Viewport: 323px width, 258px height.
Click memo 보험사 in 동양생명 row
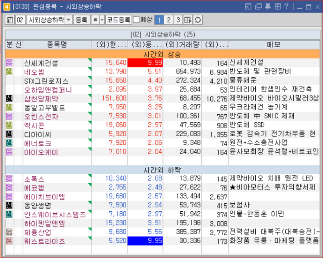pos(240,205)
